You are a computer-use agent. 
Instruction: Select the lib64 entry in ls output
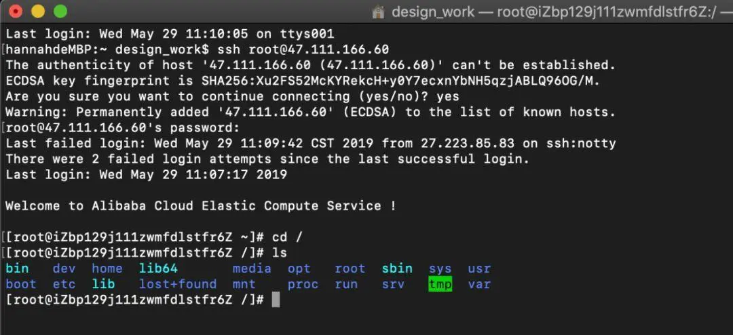coord(158,269)
